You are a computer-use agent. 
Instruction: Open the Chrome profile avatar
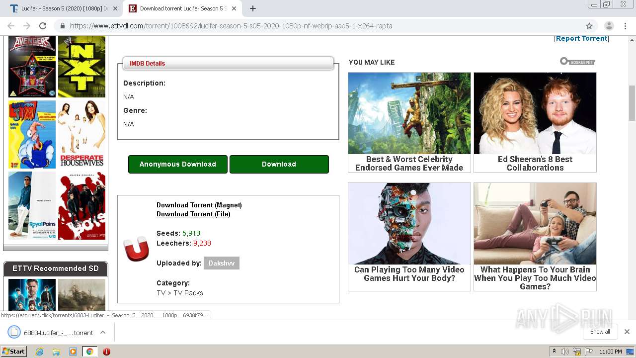click(x=609, y=26)
